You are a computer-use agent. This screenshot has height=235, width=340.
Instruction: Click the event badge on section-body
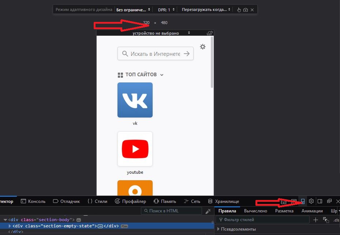(x=79, y=220)
